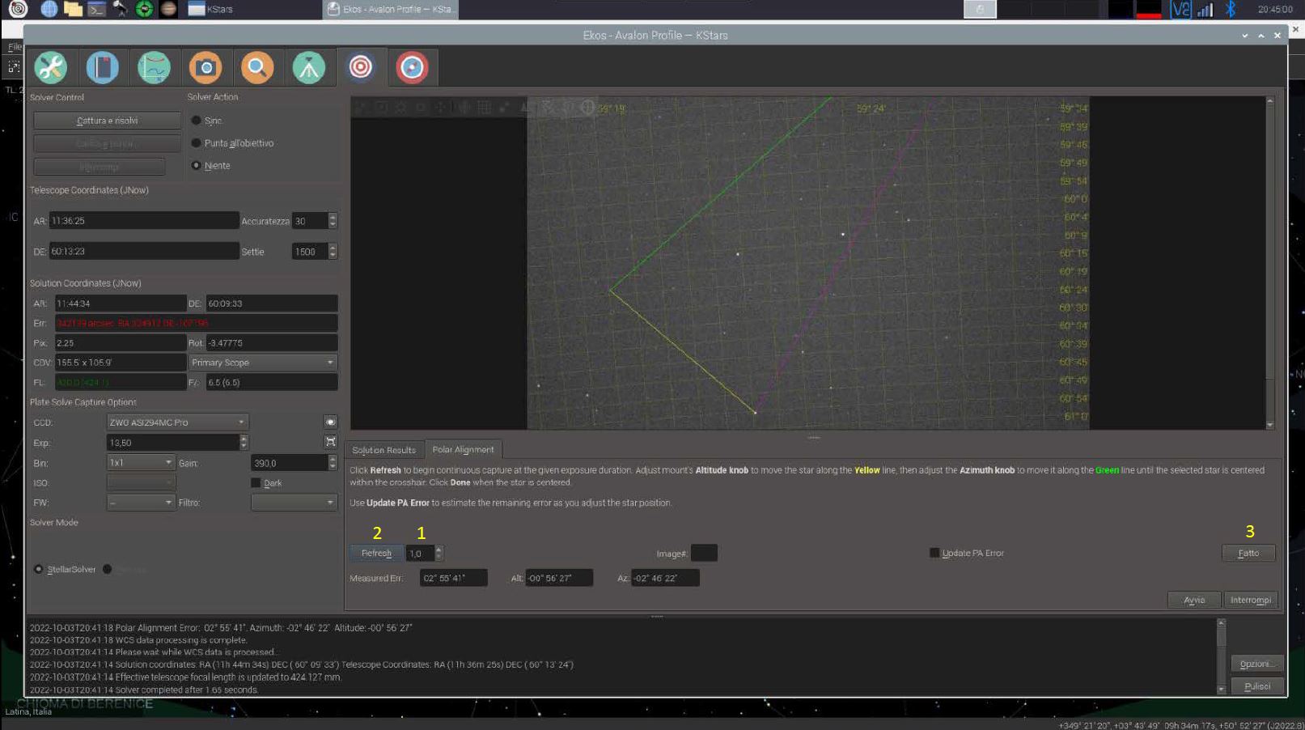Open the Ekos Setup module (wrench icon)
1305x730 pixels.
(x=50, y=67)
